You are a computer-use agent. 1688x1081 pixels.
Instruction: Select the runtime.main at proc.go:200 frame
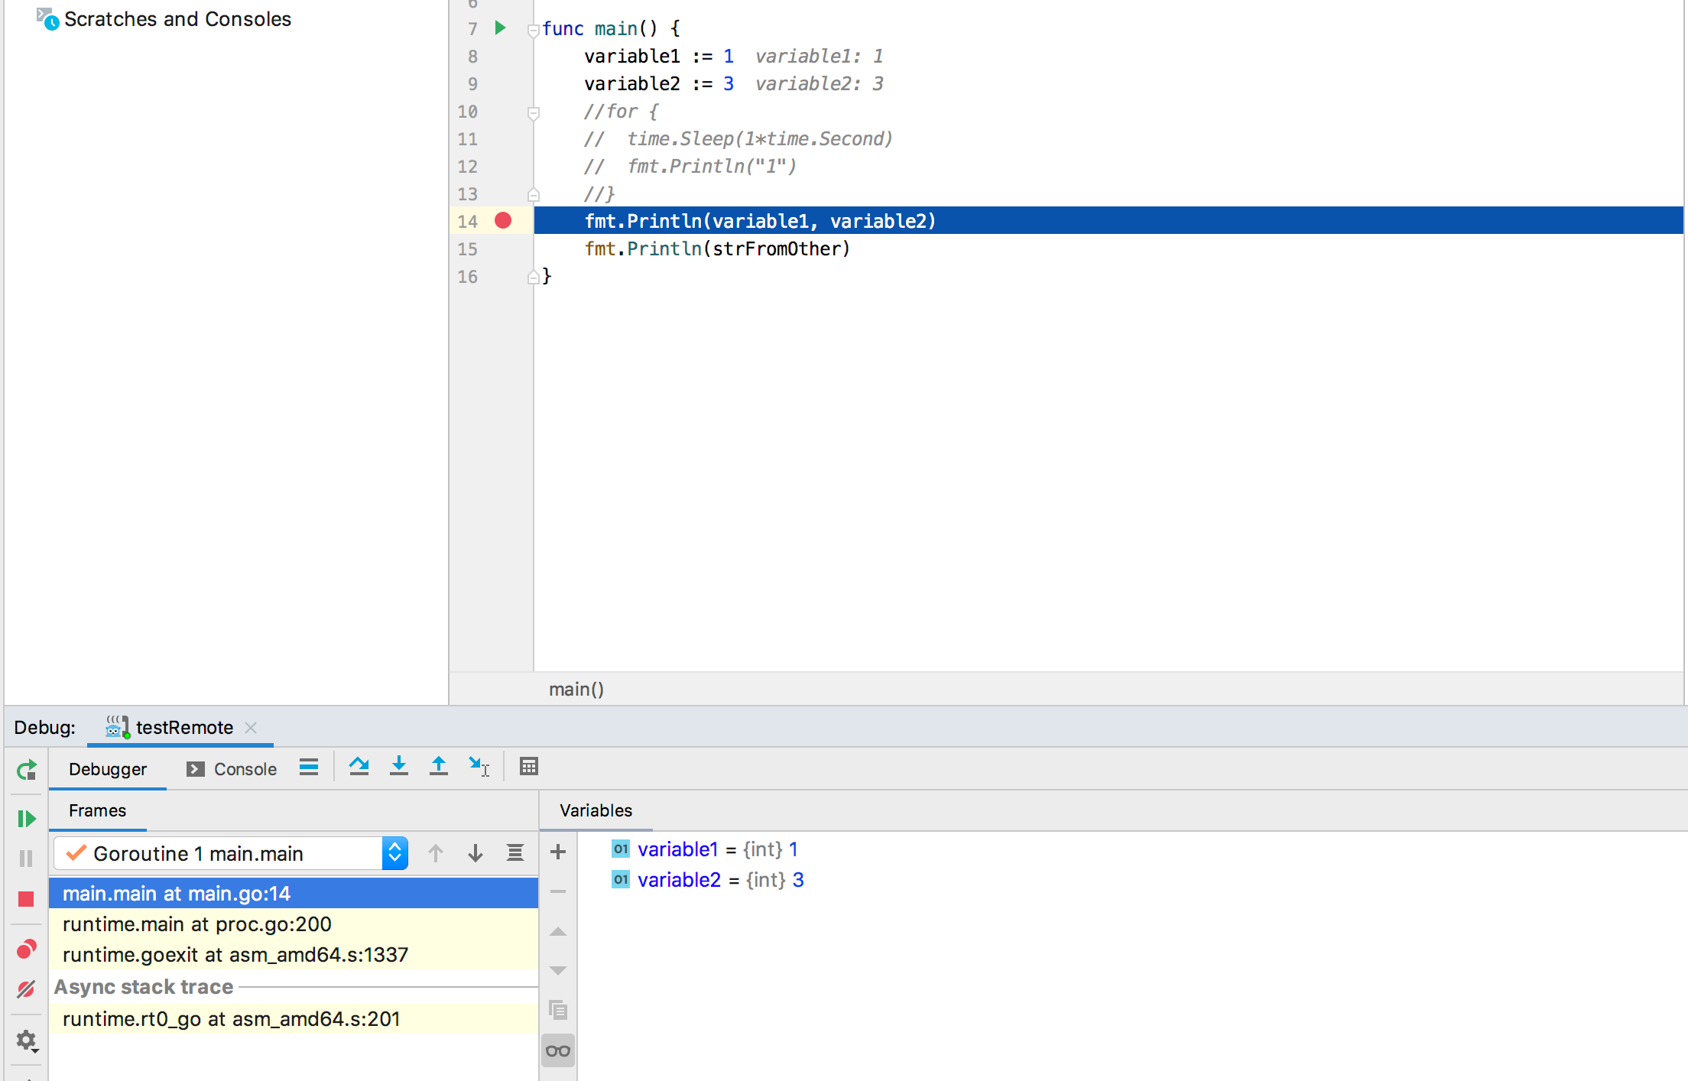[x=196, y=924]
